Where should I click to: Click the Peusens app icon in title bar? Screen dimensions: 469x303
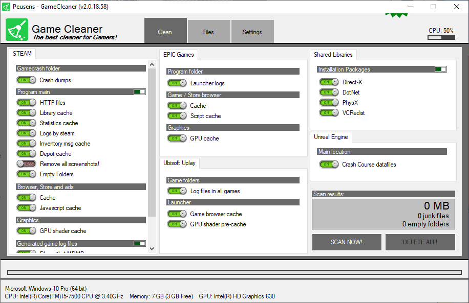[6, 6]
